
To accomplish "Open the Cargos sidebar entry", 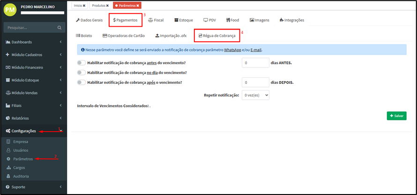I will point(19,167).
